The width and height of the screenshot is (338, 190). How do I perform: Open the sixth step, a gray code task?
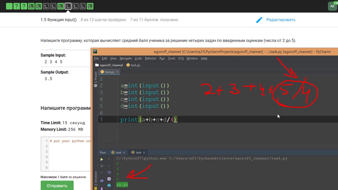[46, 6]
